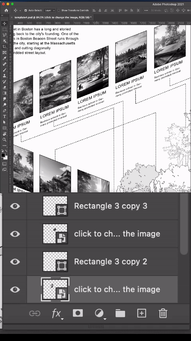The width and height of the screenshot is (191, 341).
Task: Select the Pen tool
Action: [x=4, y=111]
